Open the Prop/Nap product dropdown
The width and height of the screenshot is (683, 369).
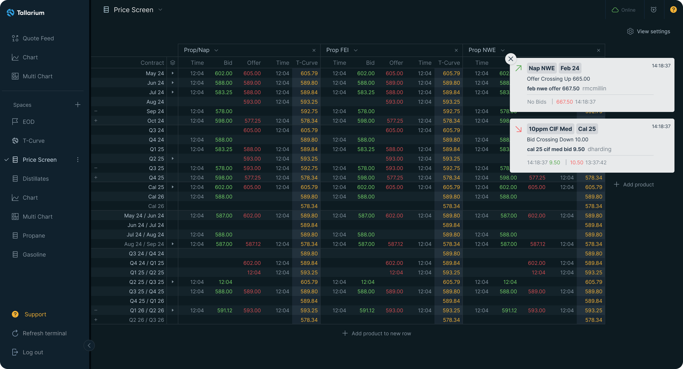pyautogui.click(x=216, y=50)
